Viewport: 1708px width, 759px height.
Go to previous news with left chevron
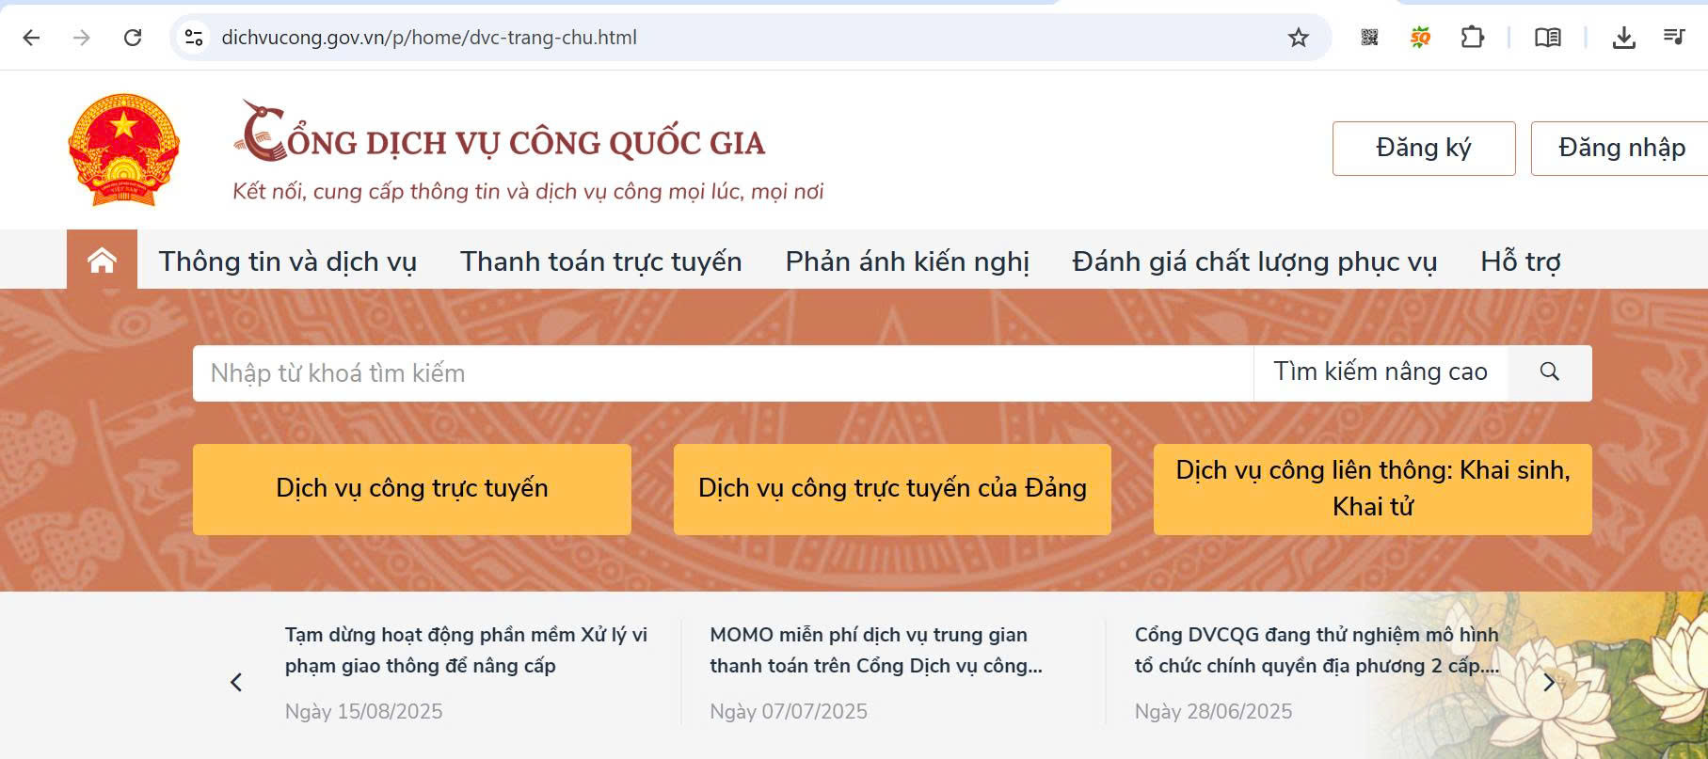(x=236, y=682)
